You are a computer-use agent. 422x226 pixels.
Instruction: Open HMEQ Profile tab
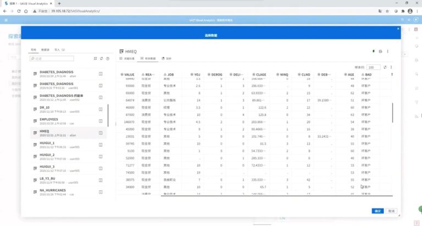click(166, 59)
